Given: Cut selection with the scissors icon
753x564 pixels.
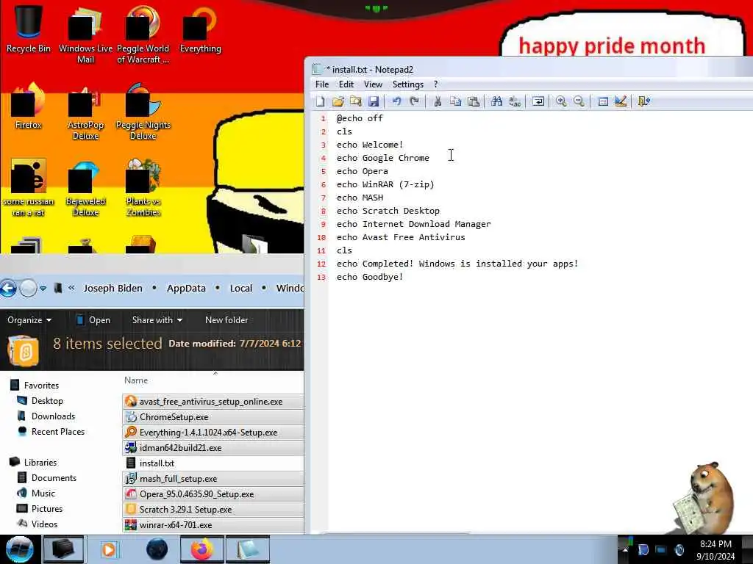Looking at the screenshot, I should (x=438, y=101).
